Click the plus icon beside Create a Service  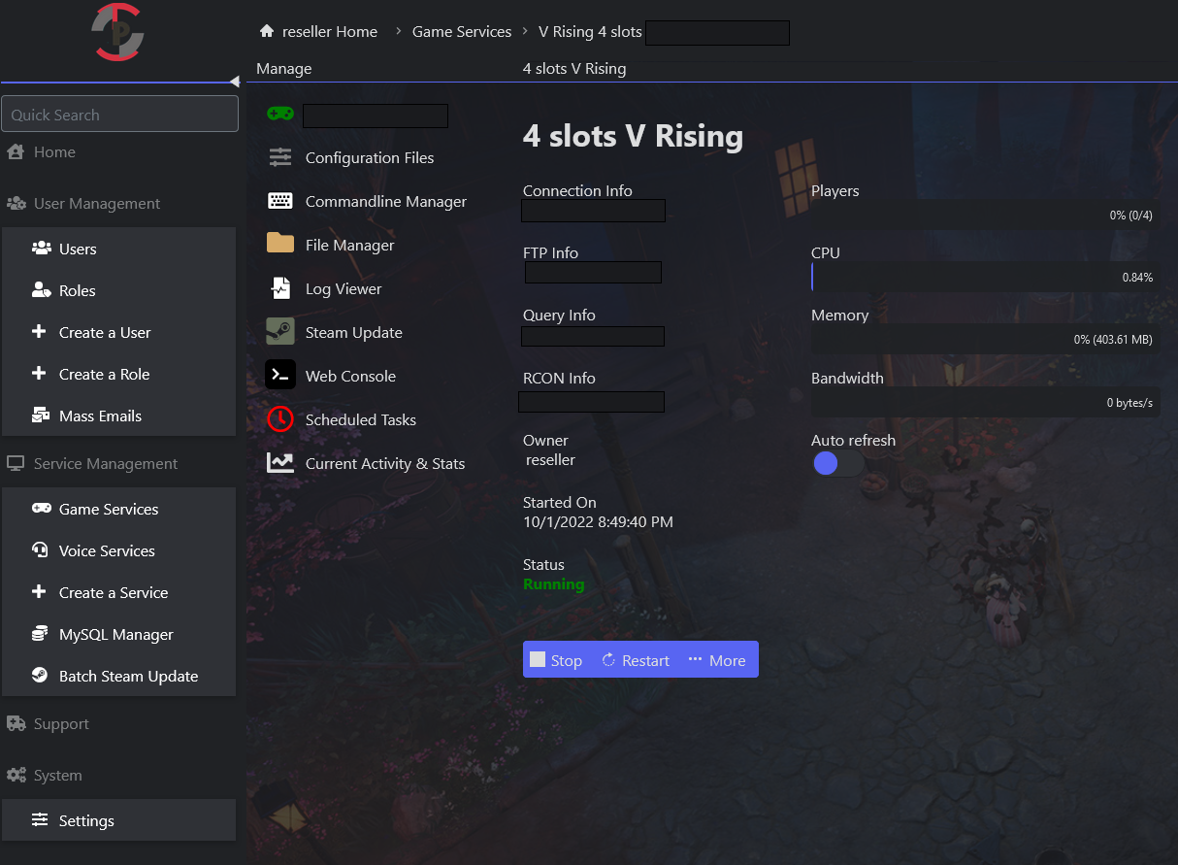(x=39, y=592)
